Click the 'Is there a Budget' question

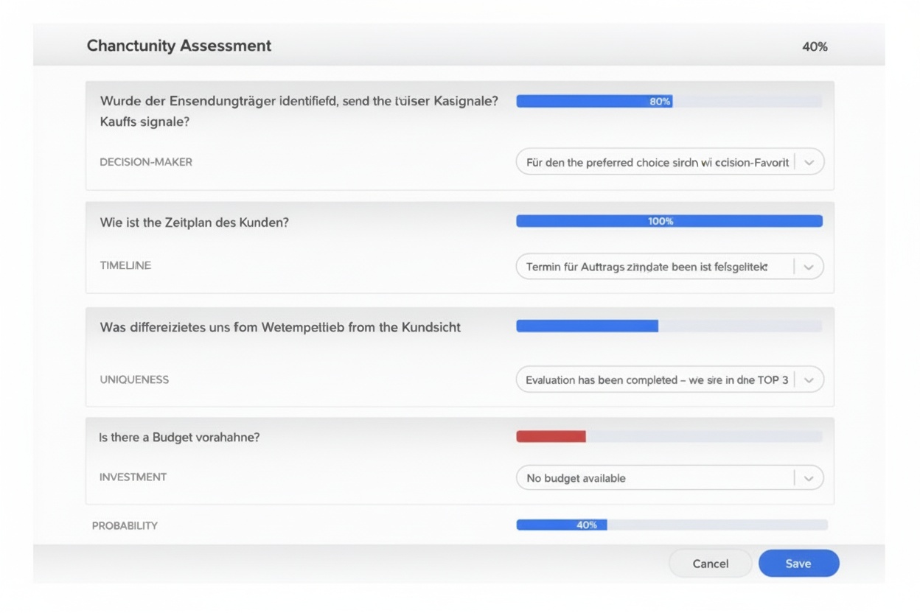click(179, 437)
